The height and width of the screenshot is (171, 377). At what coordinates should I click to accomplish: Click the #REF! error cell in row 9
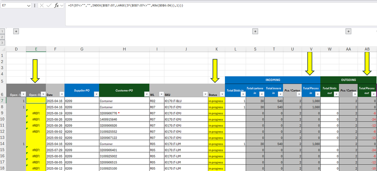[x=36, y=113]
